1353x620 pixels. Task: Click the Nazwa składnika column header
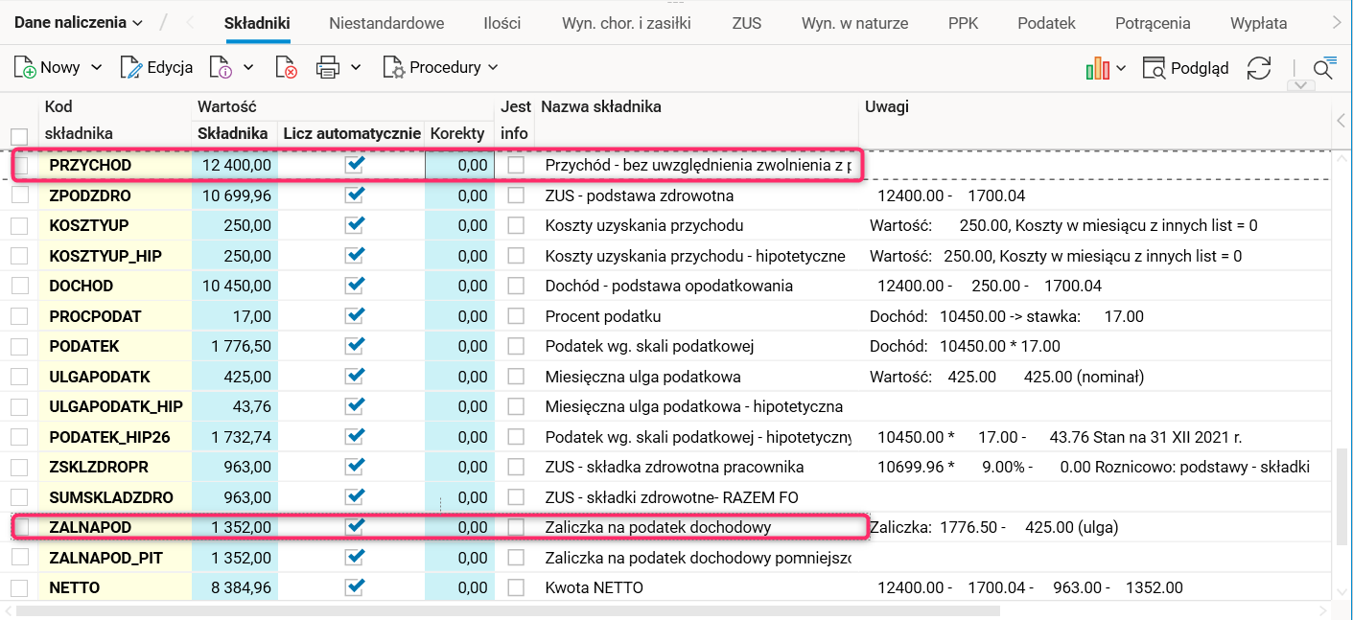coord(601,106)
